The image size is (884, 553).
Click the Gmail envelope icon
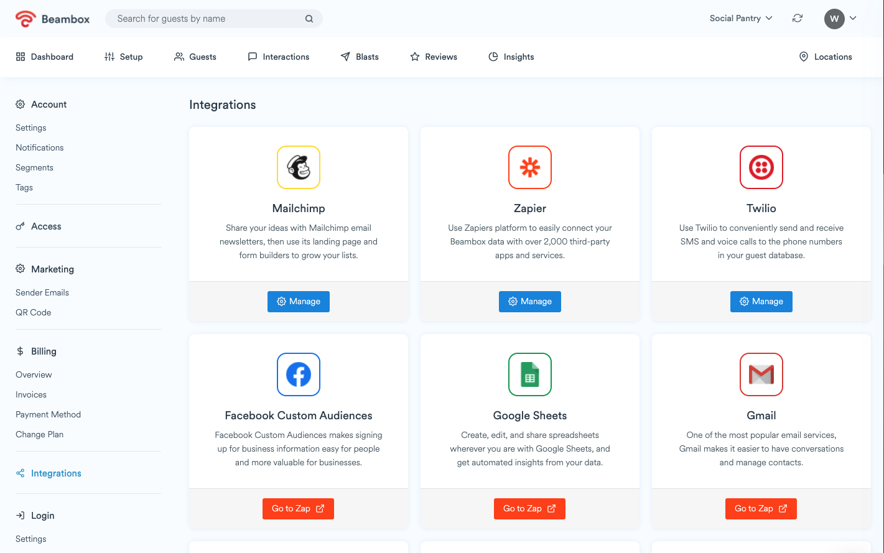(x=761, y=374)
